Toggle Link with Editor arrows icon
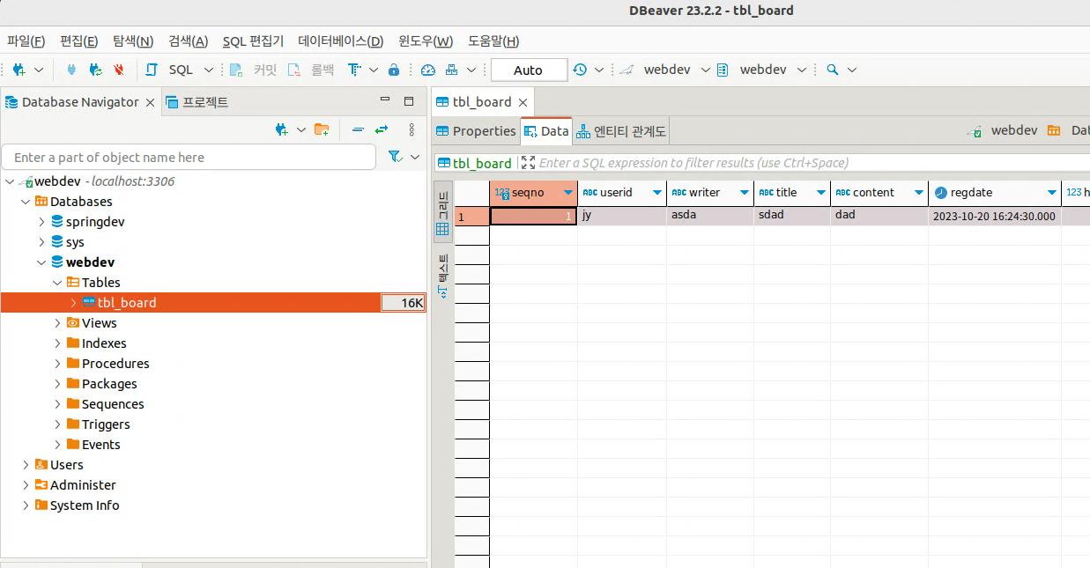Screen dimensions: 1090x568 coord(382,129)
